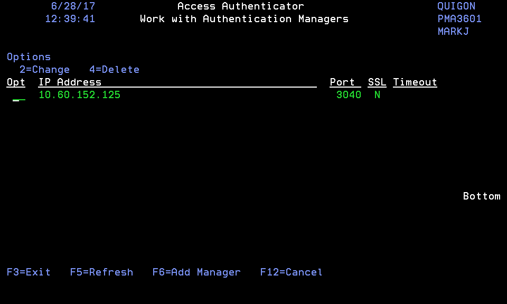Viewport: 507px width, 304px height.
Task: Click the IP Address column header
Action: 70,82
